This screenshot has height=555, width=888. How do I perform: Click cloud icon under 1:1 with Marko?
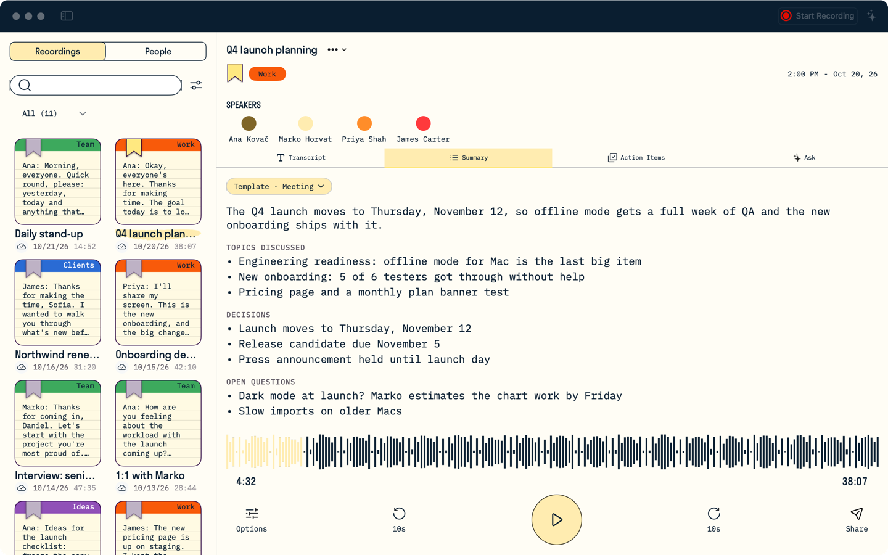tap(122, 488)
